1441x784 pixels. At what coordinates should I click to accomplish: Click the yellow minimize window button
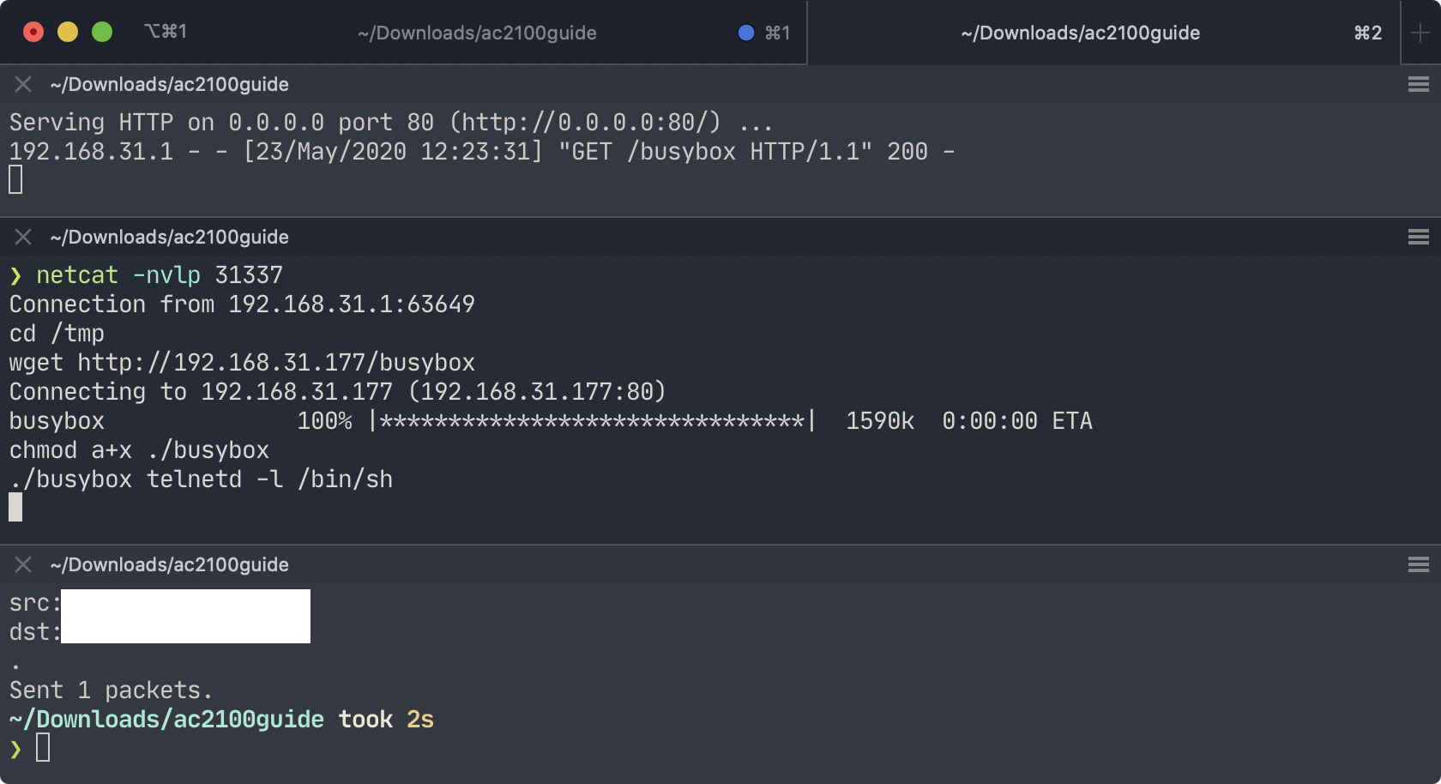tap(68, 32)
